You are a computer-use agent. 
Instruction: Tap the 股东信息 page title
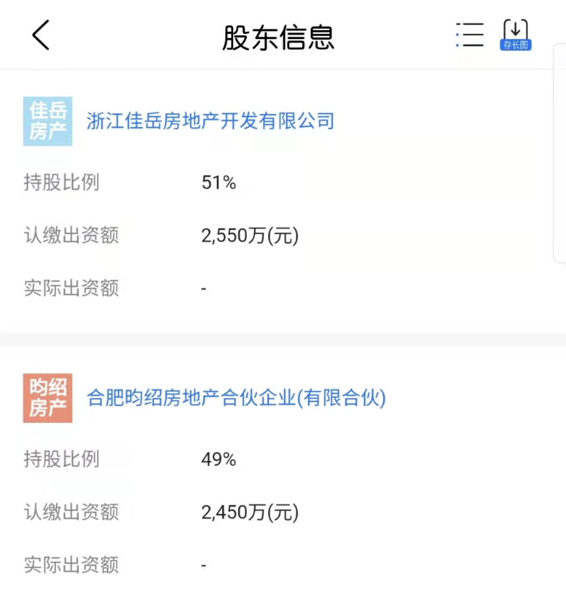(278, 38)
